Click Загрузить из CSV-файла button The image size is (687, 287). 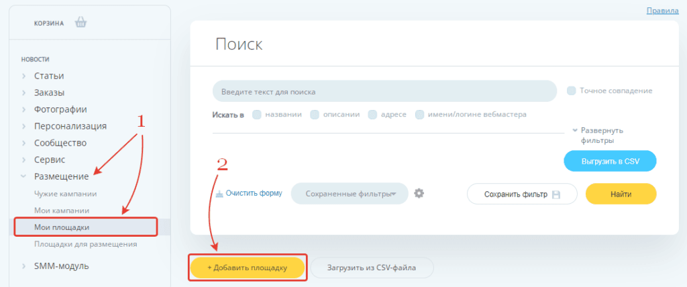(372, 268)
